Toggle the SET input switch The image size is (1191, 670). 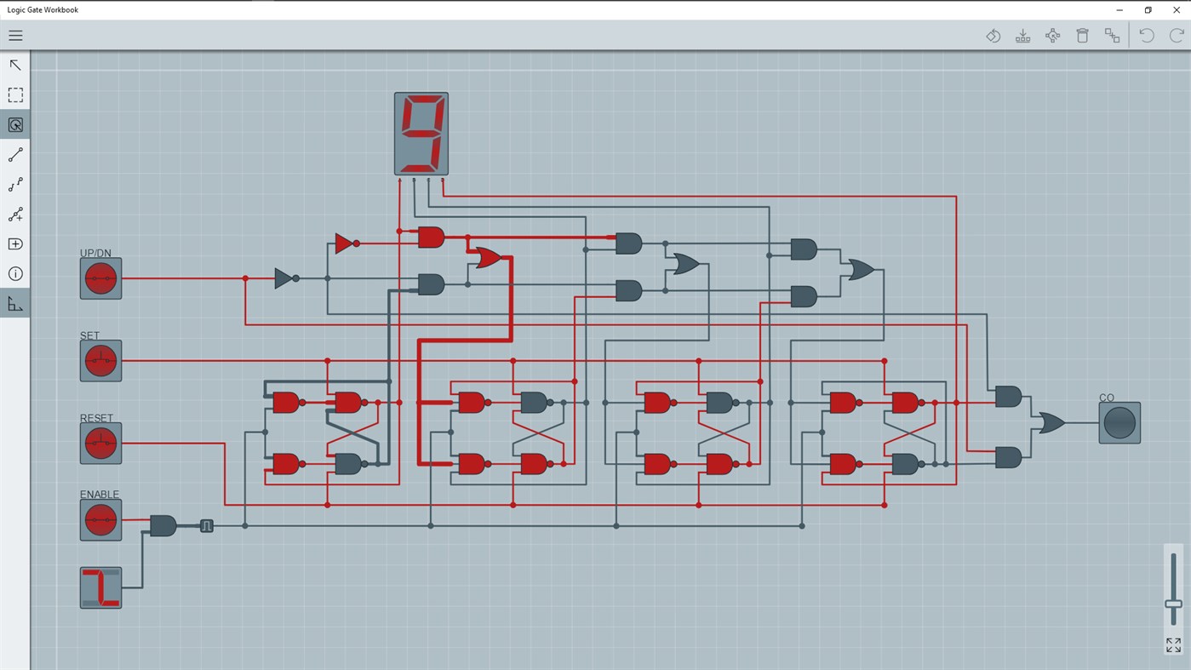[x=100, y=360]
